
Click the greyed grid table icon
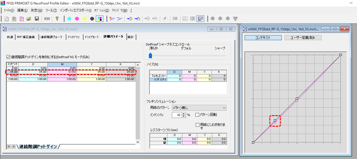pyautogui.click(x=175, y=19)
